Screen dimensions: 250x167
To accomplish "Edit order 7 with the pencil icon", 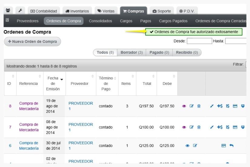I will click(x=192, y=127).
